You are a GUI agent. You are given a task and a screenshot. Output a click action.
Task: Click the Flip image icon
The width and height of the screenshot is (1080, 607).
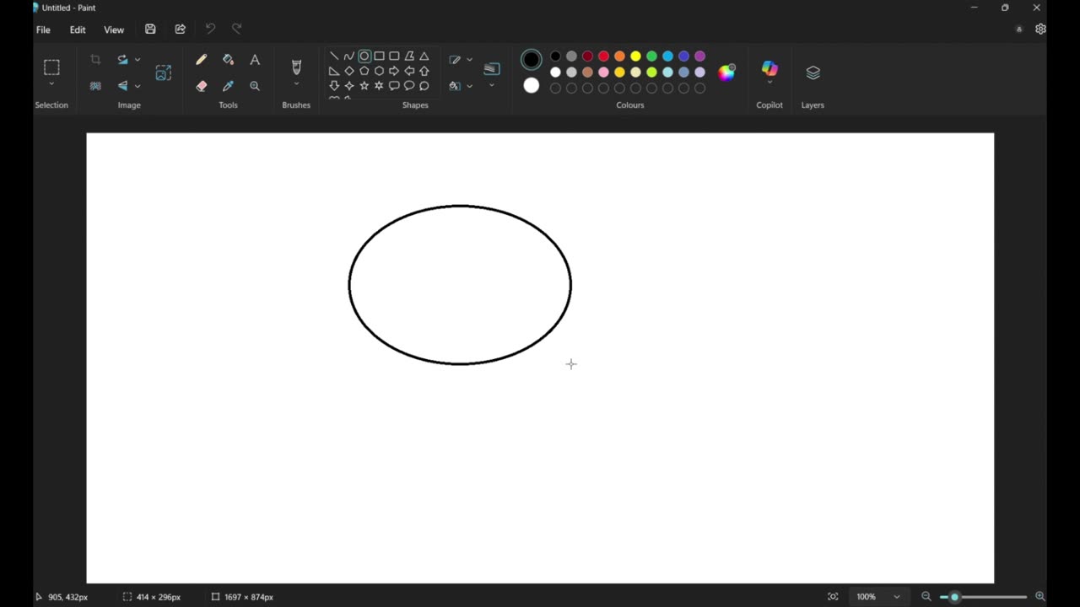pos(123,86)
